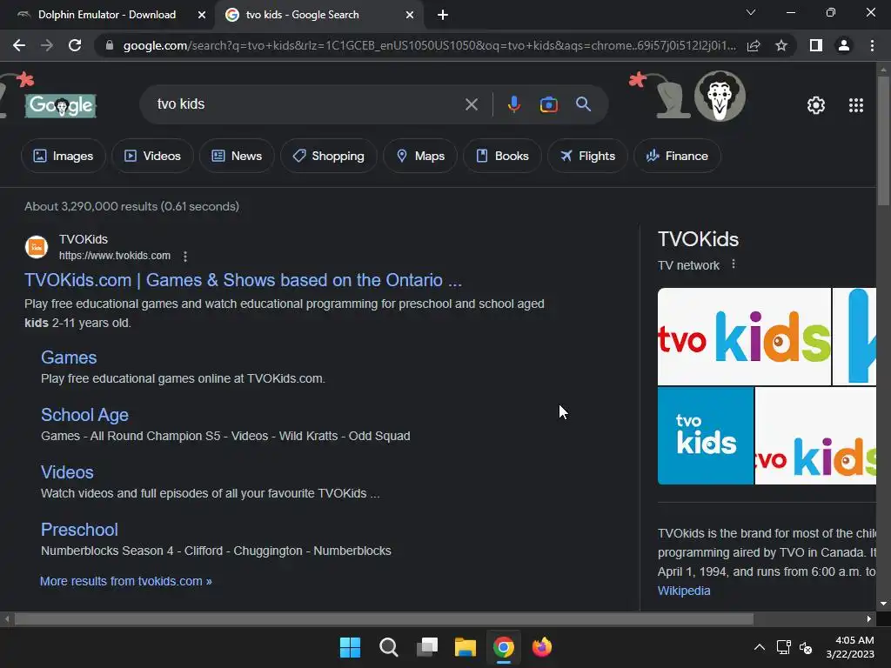The height and width of the screenshot is (668, 891).
Task: Submit search with the magnifier icon
Action: pyautogui.click(x=583, y=104)
